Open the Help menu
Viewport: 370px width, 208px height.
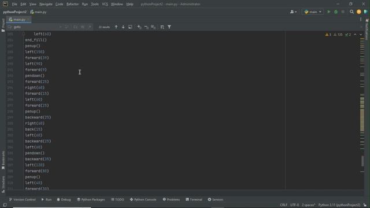(x=129, y=4)
